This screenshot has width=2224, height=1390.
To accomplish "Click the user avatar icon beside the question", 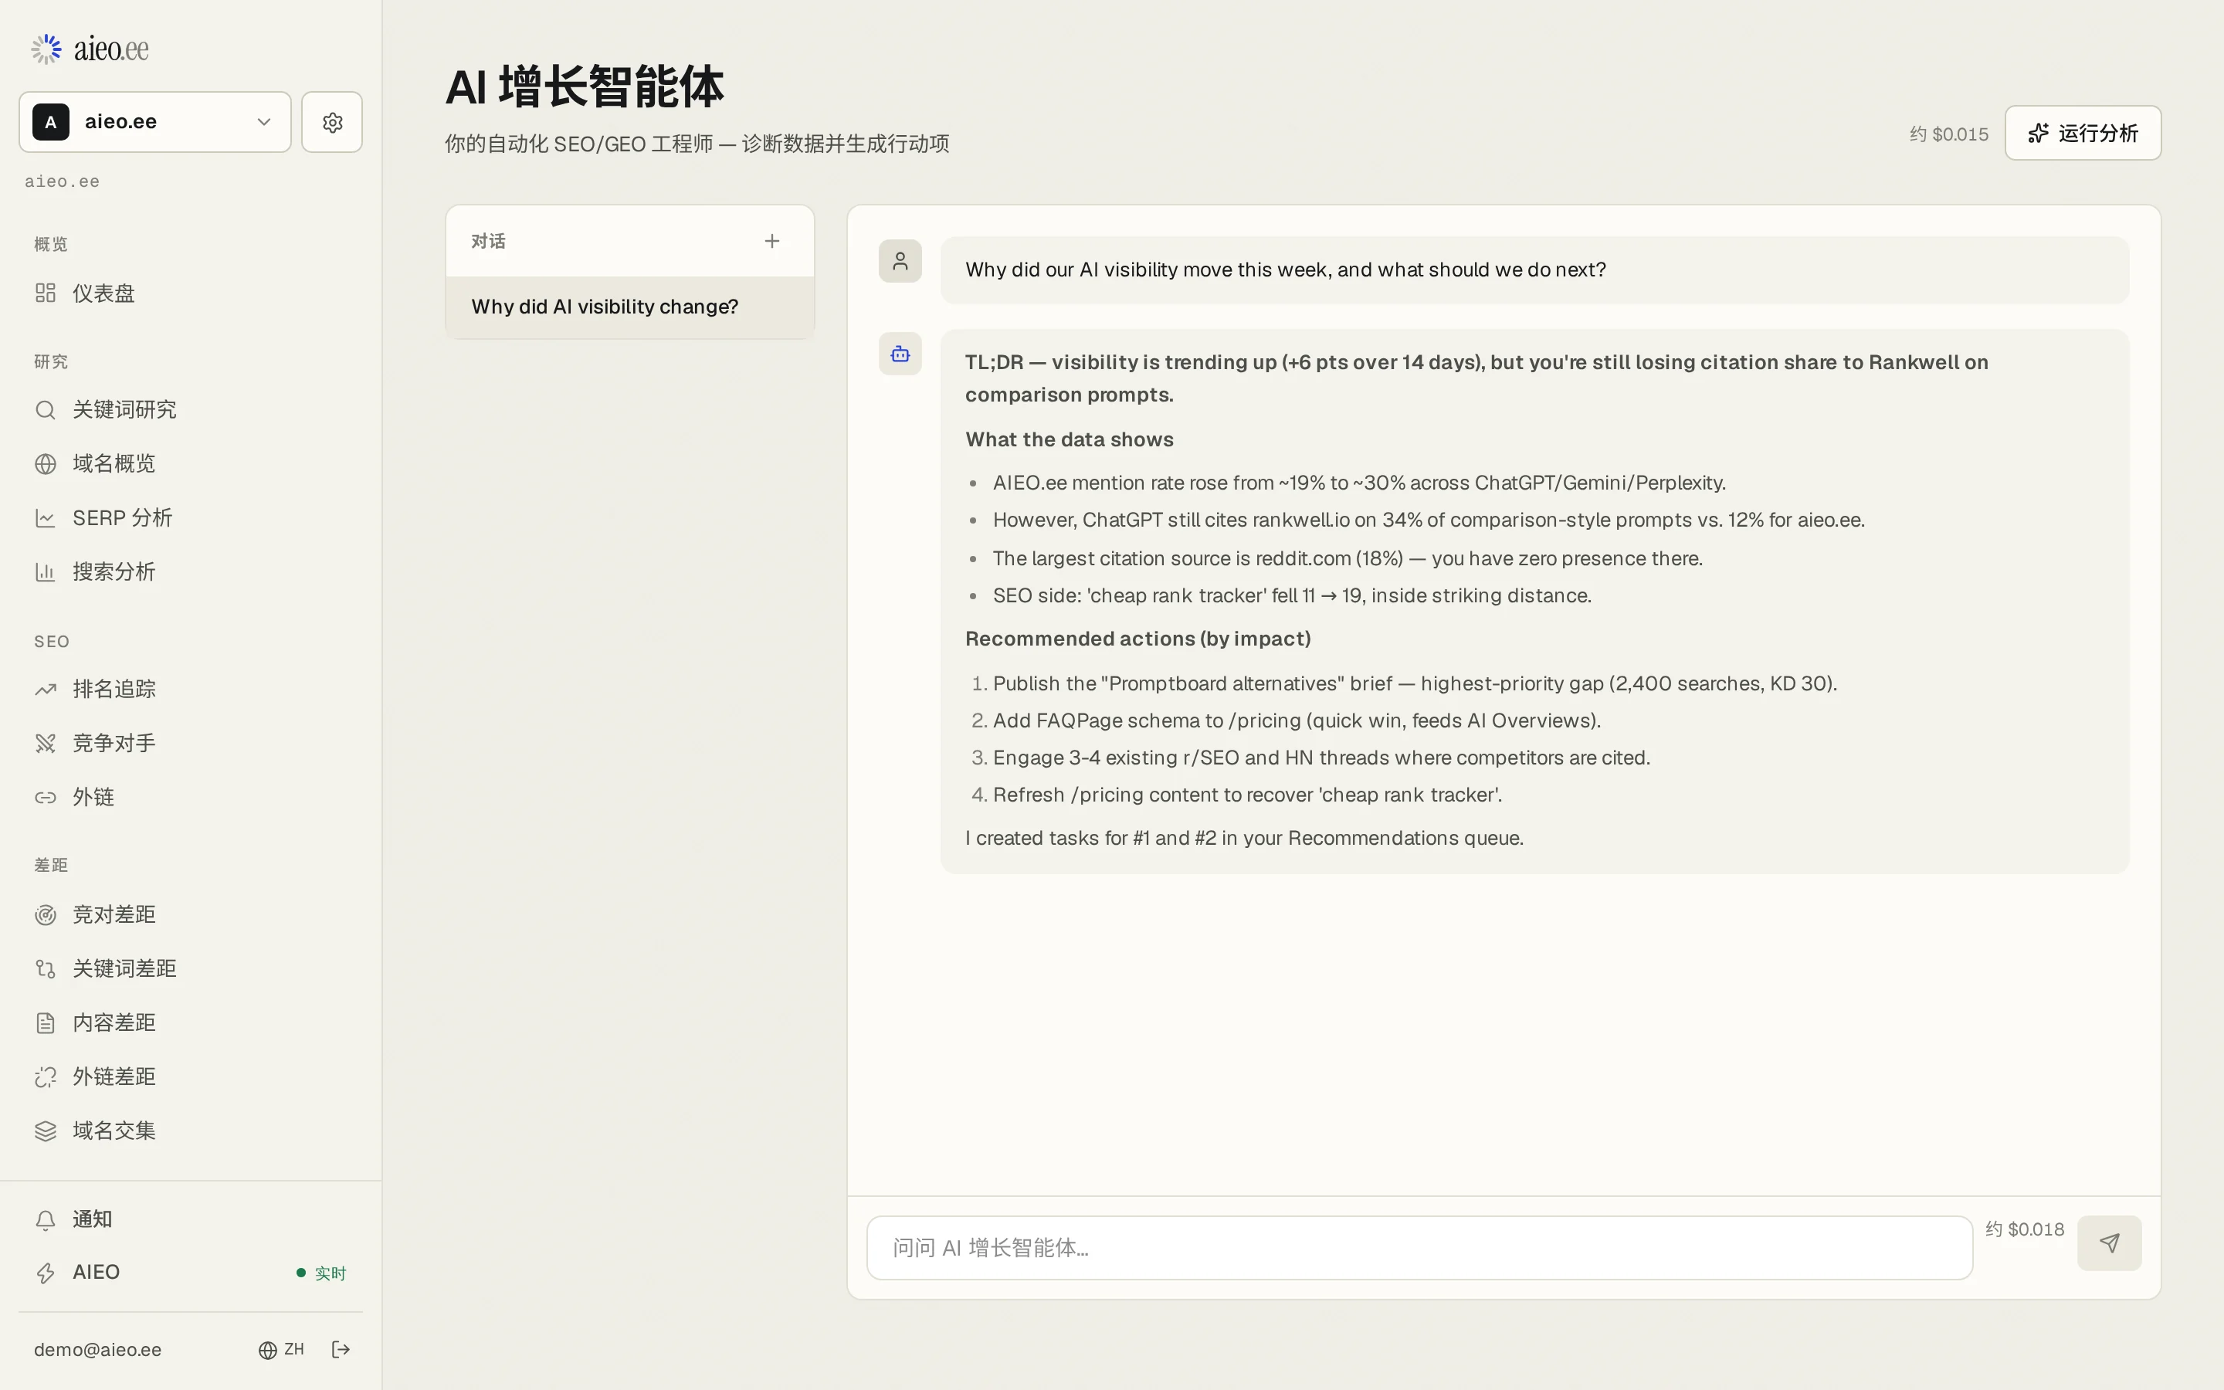I will [900, 261].
